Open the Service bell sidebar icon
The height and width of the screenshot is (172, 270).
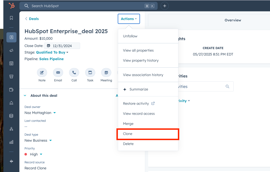(x=11, y=103)
